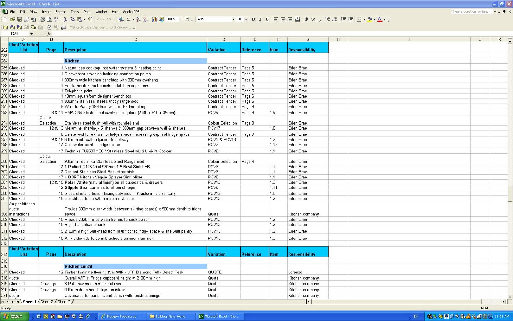Viewport: 513px width, 321px height.
Task: Click the scroll-down arrow of vertical scrollbar
Action: click(x=510, y=297)
